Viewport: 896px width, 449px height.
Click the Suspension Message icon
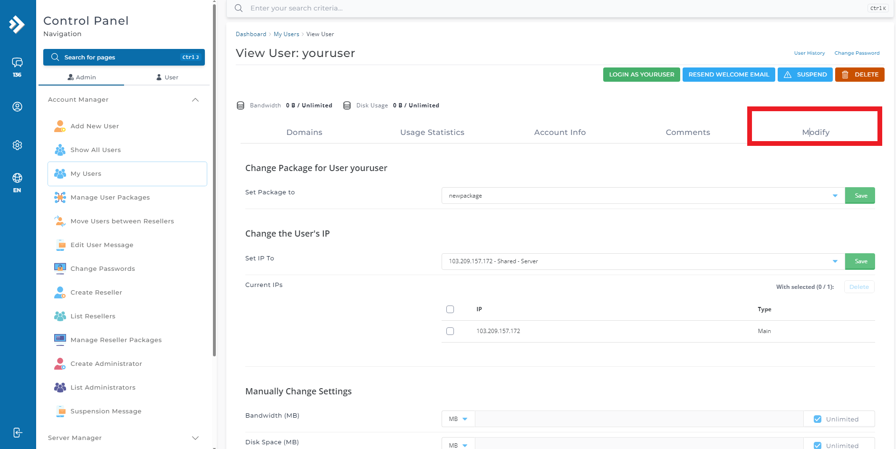coord(60,411)
